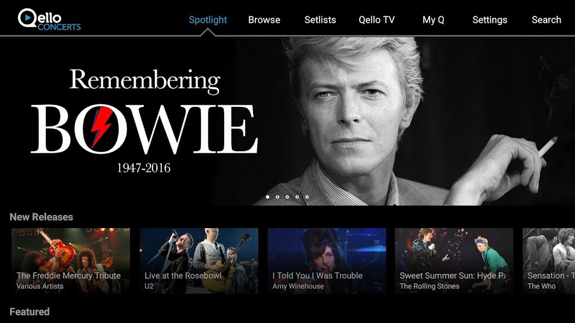Open the Settings menu
Screen dimensions: 575x323
click(x=490, y=20)
